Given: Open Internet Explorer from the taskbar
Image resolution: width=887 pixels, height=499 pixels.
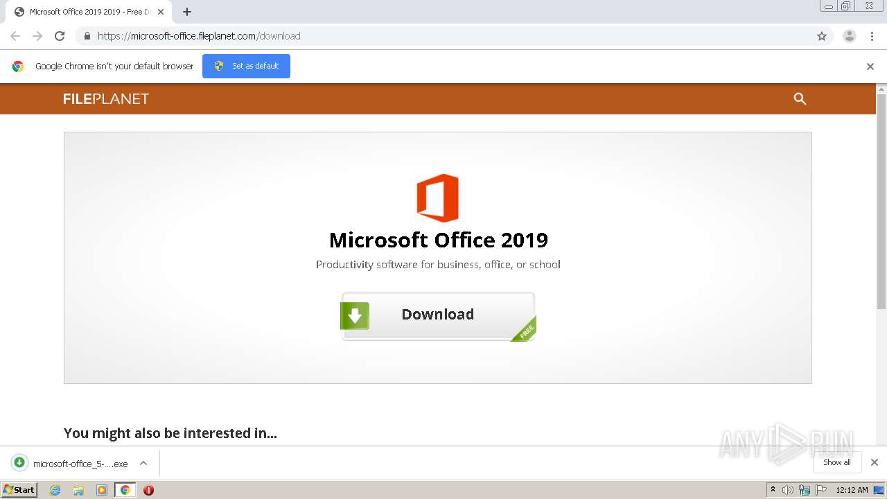Looking at the screenshot, I should tap(55, 490).
